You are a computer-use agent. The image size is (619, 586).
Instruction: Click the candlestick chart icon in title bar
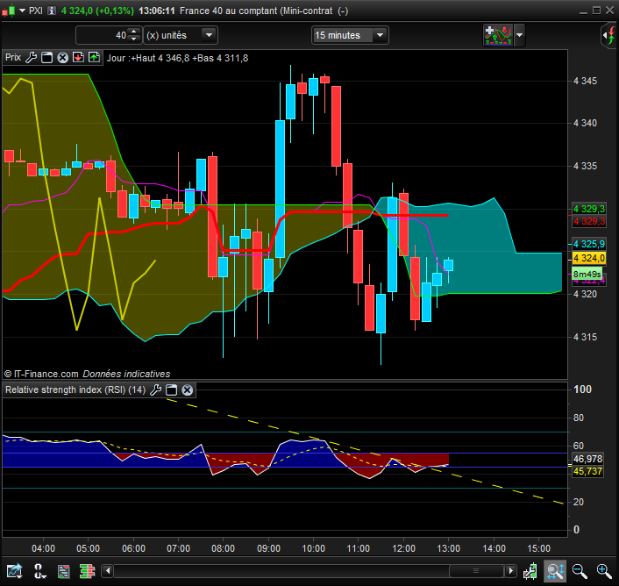[9, 11]
